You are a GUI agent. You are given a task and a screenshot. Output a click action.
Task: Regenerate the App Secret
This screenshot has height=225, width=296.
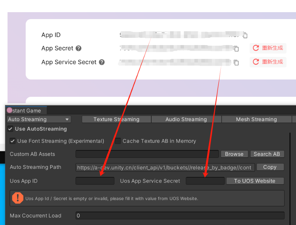(268, 48)
